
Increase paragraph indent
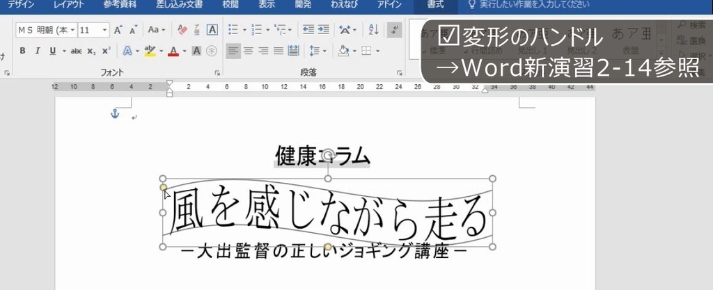point(323,30)
